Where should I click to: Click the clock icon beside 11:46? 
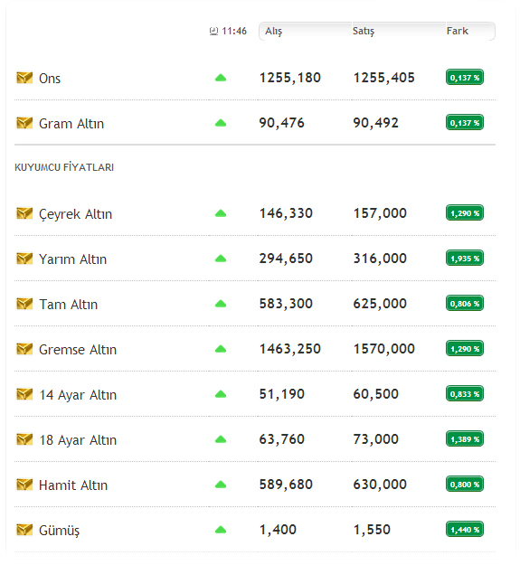point(213,32)
